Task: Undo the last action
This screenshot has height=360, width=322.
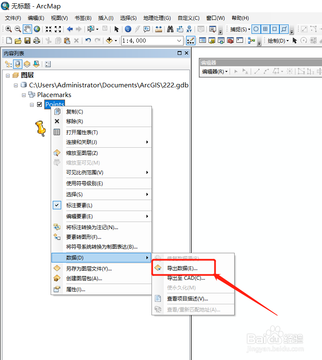Action: click(x=88, y=41)
